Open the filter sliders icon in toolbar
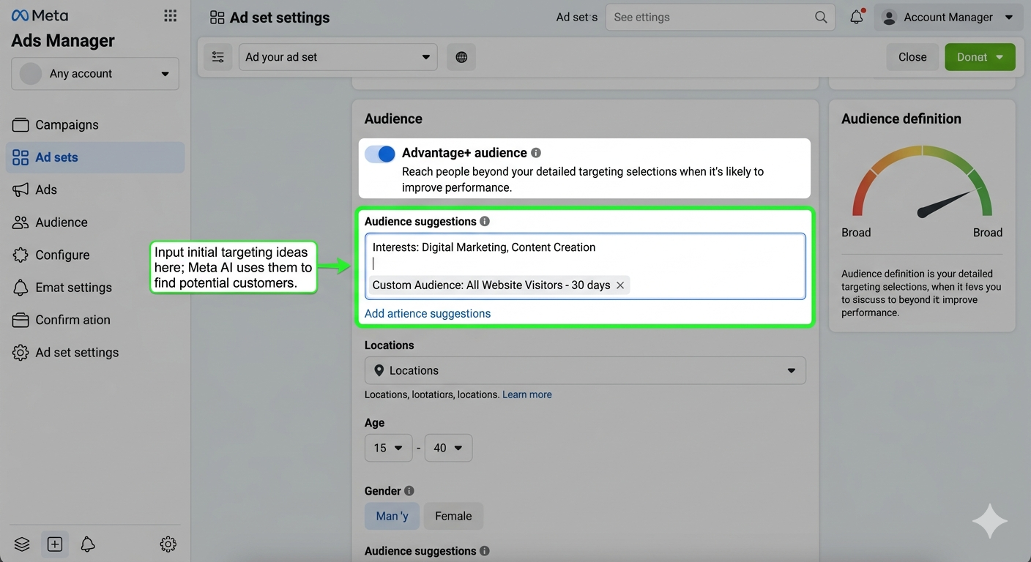The image size is (1031, 562). click(217, 57)
